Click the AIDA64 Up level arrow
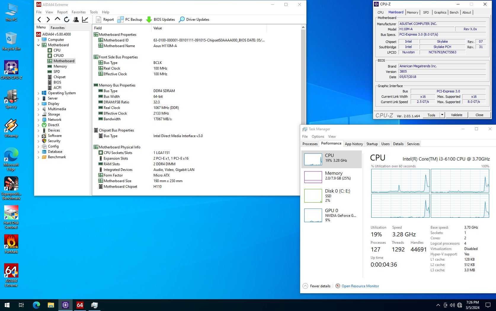496x311 pixels. [57, 20]
